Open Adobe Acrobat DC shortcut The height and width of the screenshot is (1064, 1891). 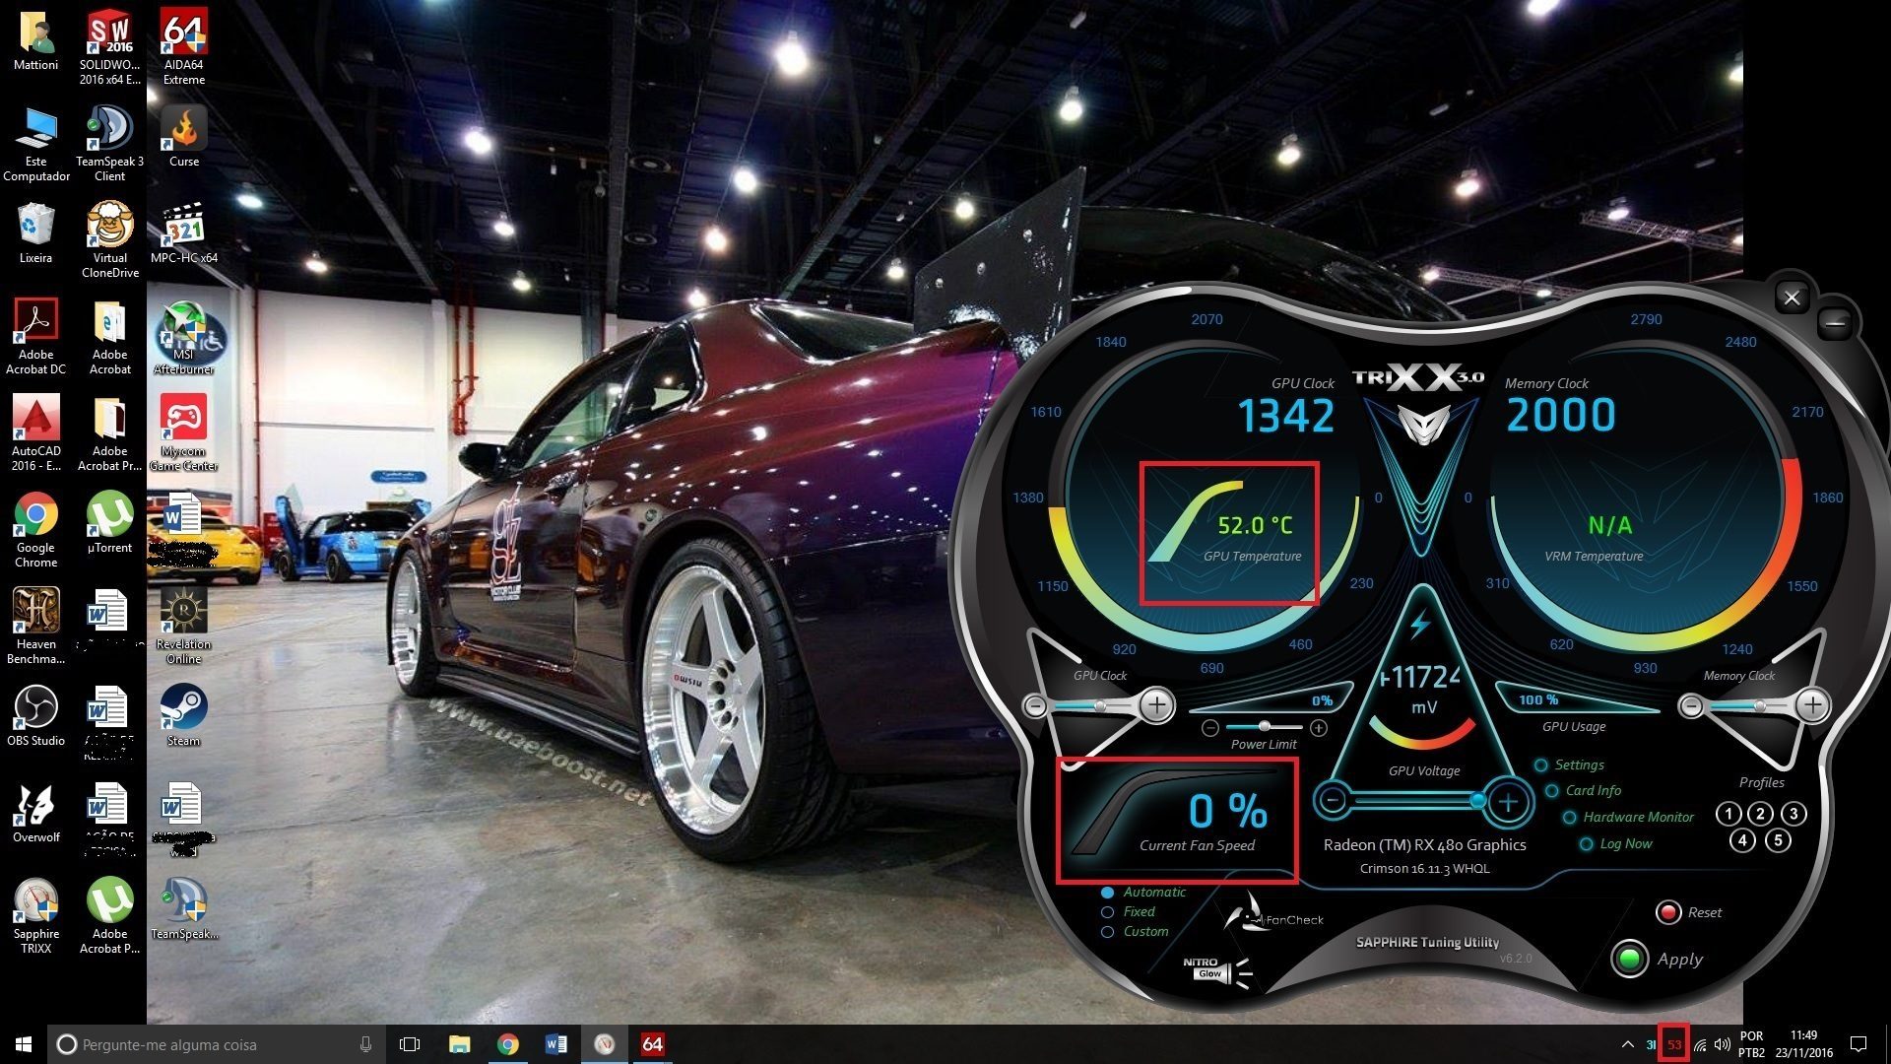[35, 336]
